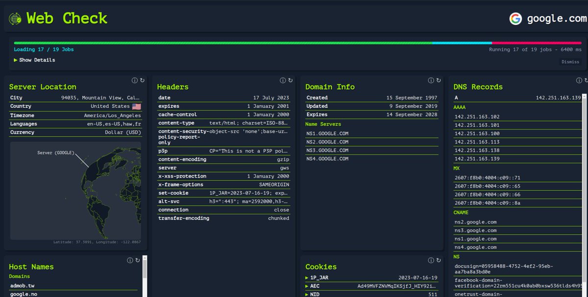
Task: Click the Web Check globe logo
Action: [15, 18]
